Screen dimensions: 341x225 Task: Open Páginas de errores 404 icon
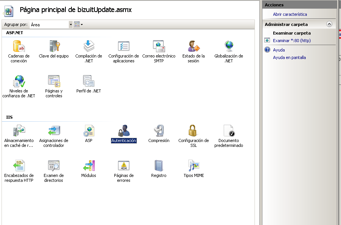[x=124, y=166]
